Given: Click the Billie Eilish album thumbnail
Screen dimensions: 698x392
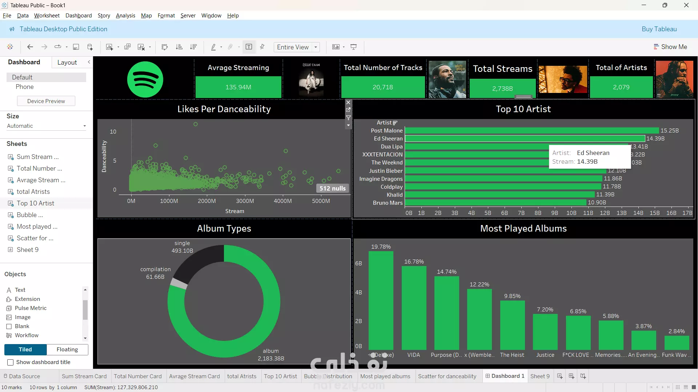Looking at the screenshot, I should [x=311, y=79].
